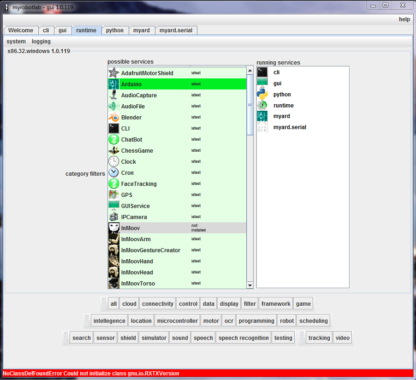Viewport: 416px width, 380px height.
Task: Click the gui monitor icon in running services
Action: (x=262, y=83)
